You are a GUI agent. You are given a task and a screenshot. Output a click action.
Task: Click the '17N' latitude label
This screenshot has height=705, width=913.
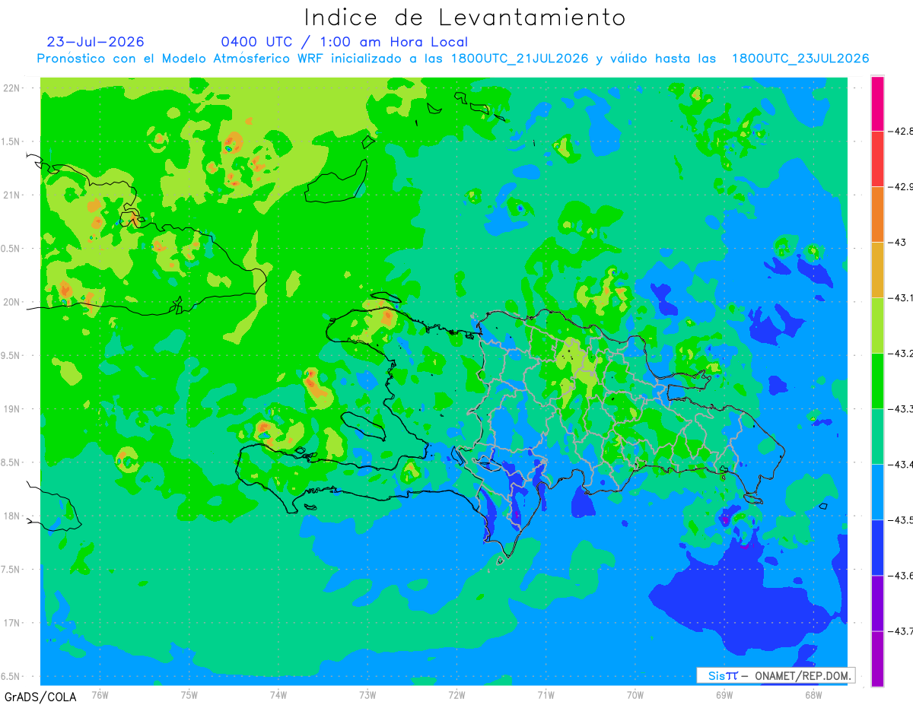(12, 624)
